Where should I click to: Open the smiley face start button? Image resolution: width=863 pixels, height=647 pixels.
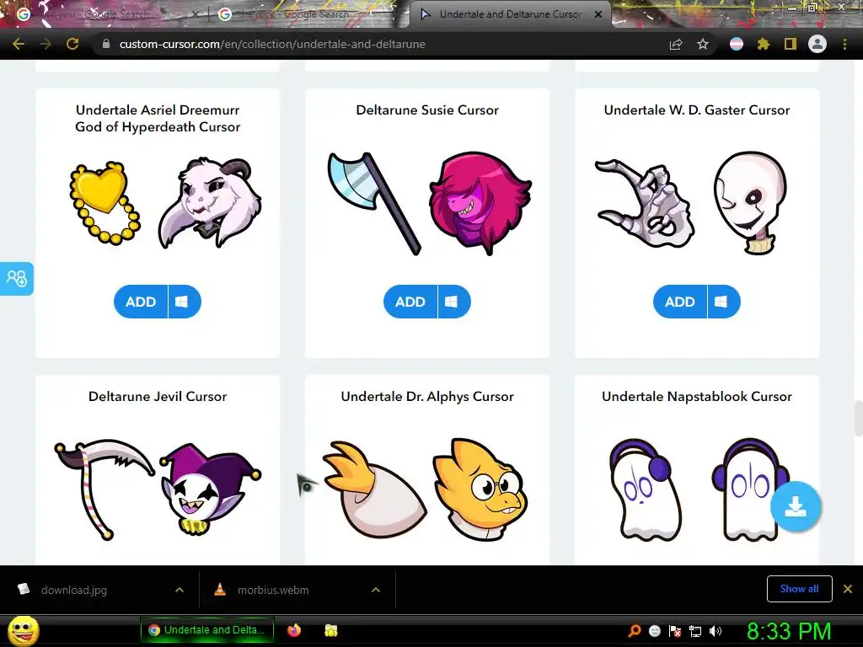pos(24,631)
